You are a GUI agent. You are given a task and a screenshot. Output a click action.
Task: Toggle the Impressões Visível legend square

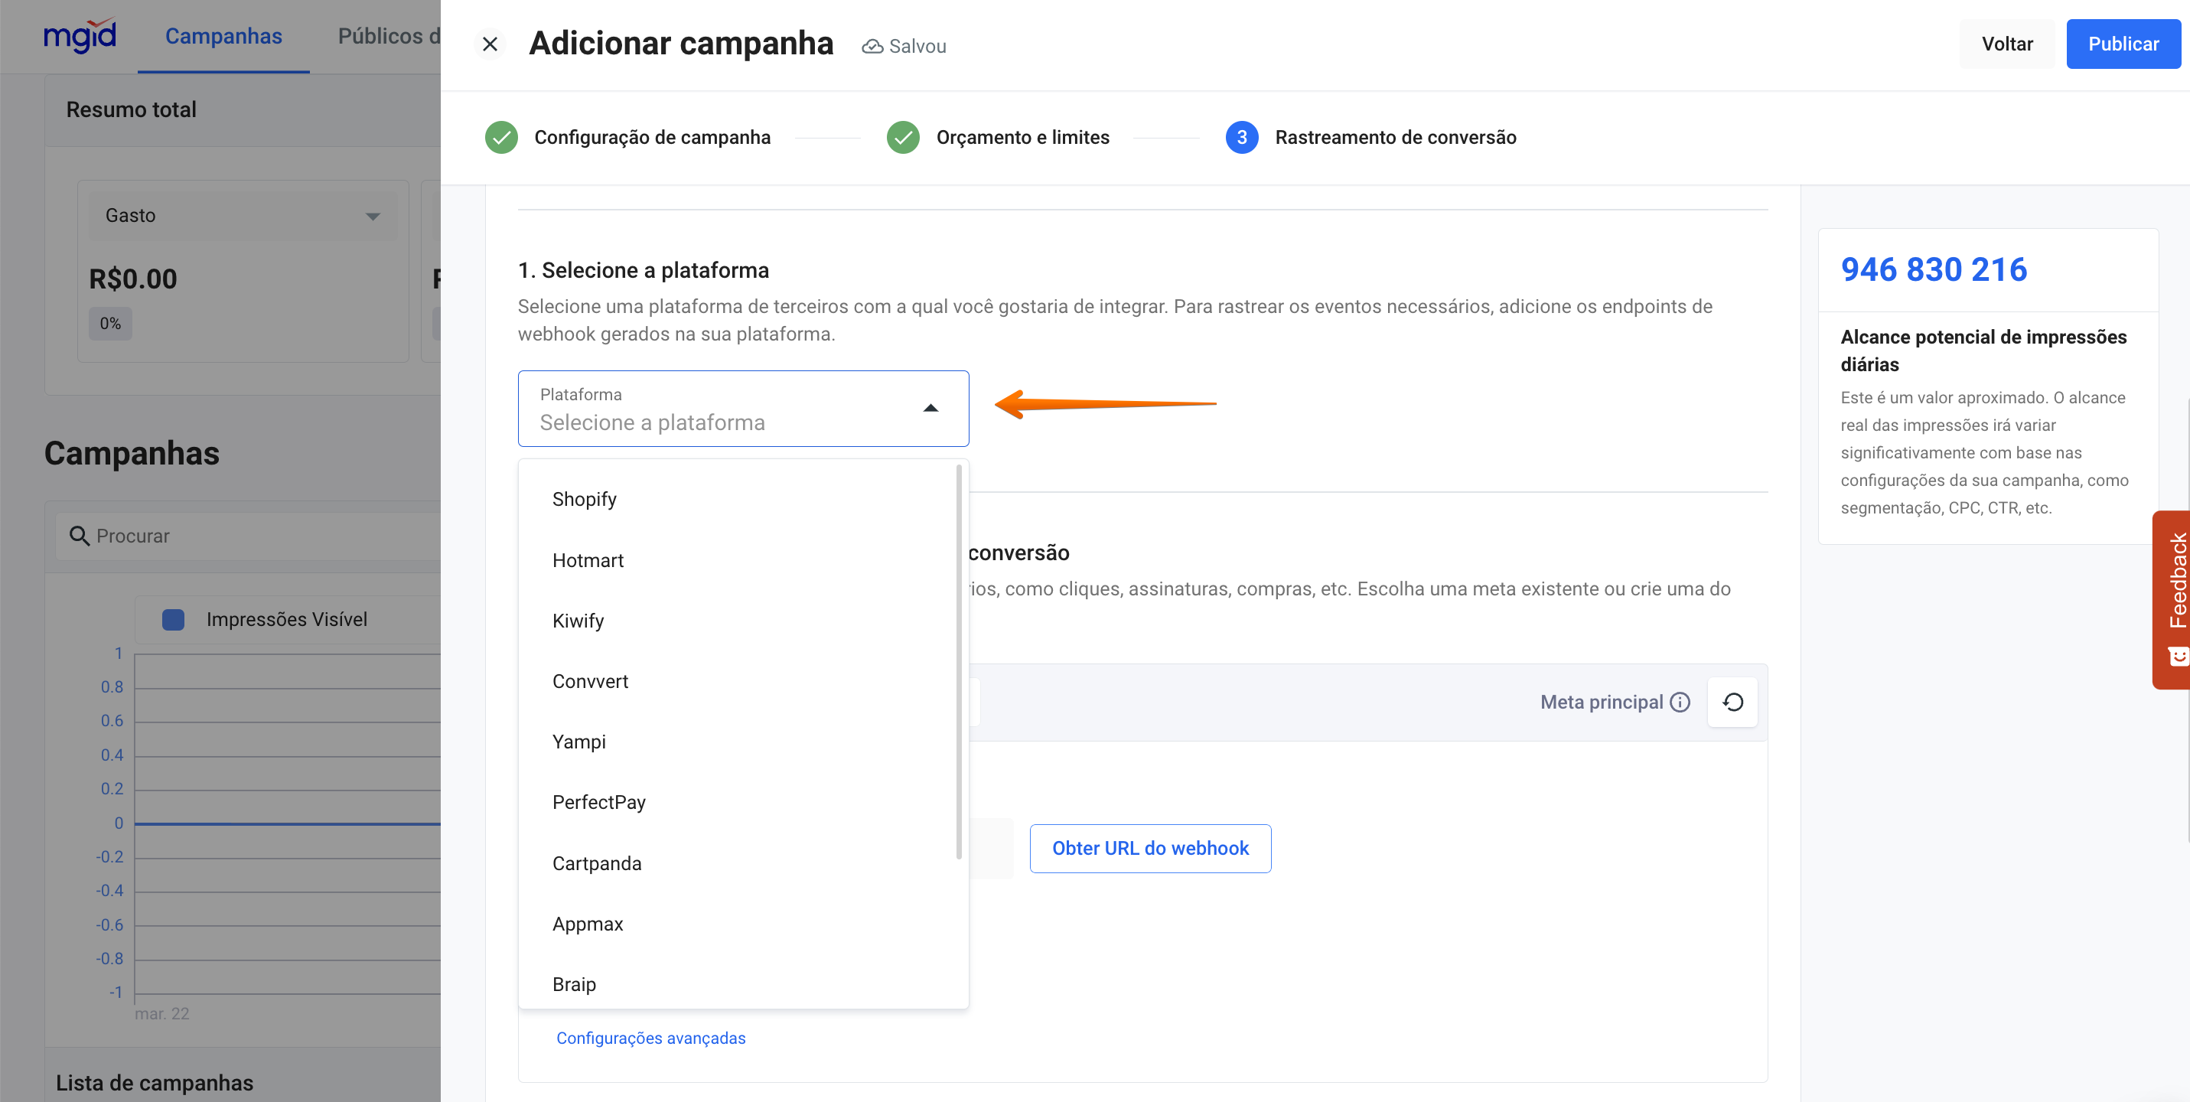click(x=174, y=619)
